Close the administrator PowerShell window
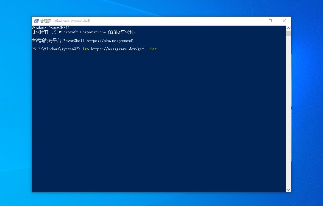 [x=284, y=21]
